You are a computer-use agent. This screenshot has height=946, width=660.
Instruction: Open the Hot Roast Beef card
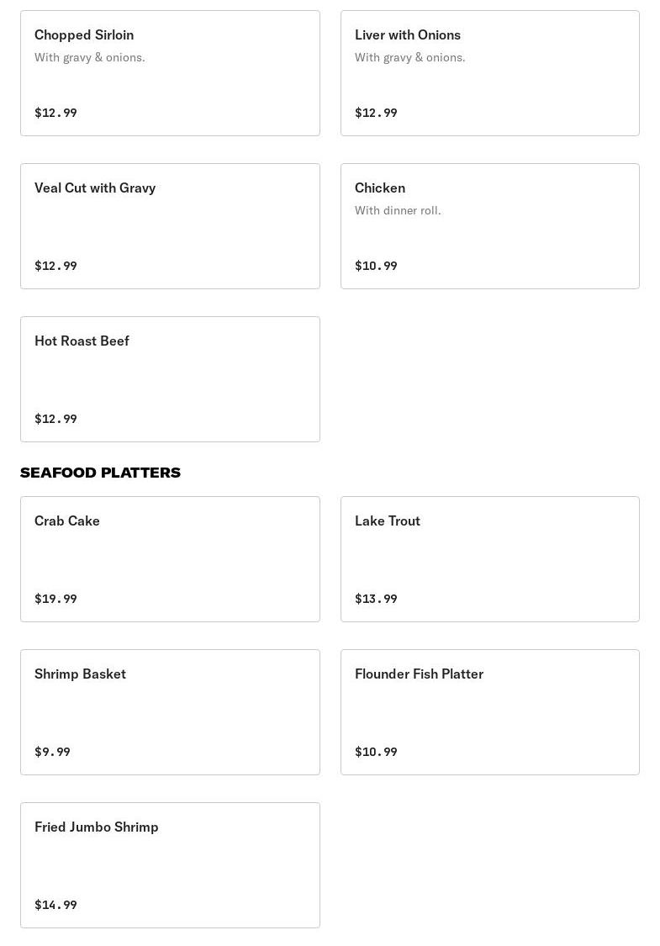[x=170, y=379]
